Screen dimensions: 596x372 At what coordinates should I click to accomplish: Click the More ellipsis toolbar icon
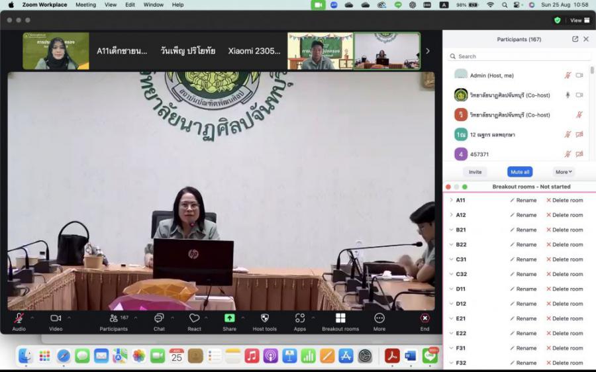tap(379, 318)
